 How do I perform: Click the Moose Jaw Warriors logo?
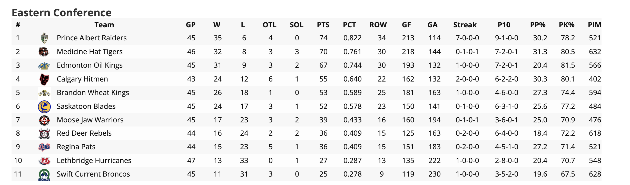tap(44, 120)
